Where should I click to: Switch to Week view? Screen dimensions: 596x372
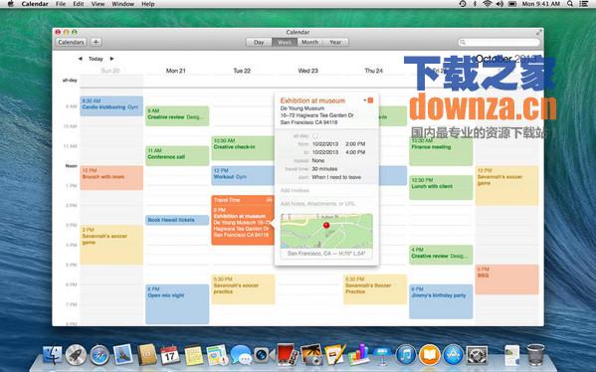(285, 42)
